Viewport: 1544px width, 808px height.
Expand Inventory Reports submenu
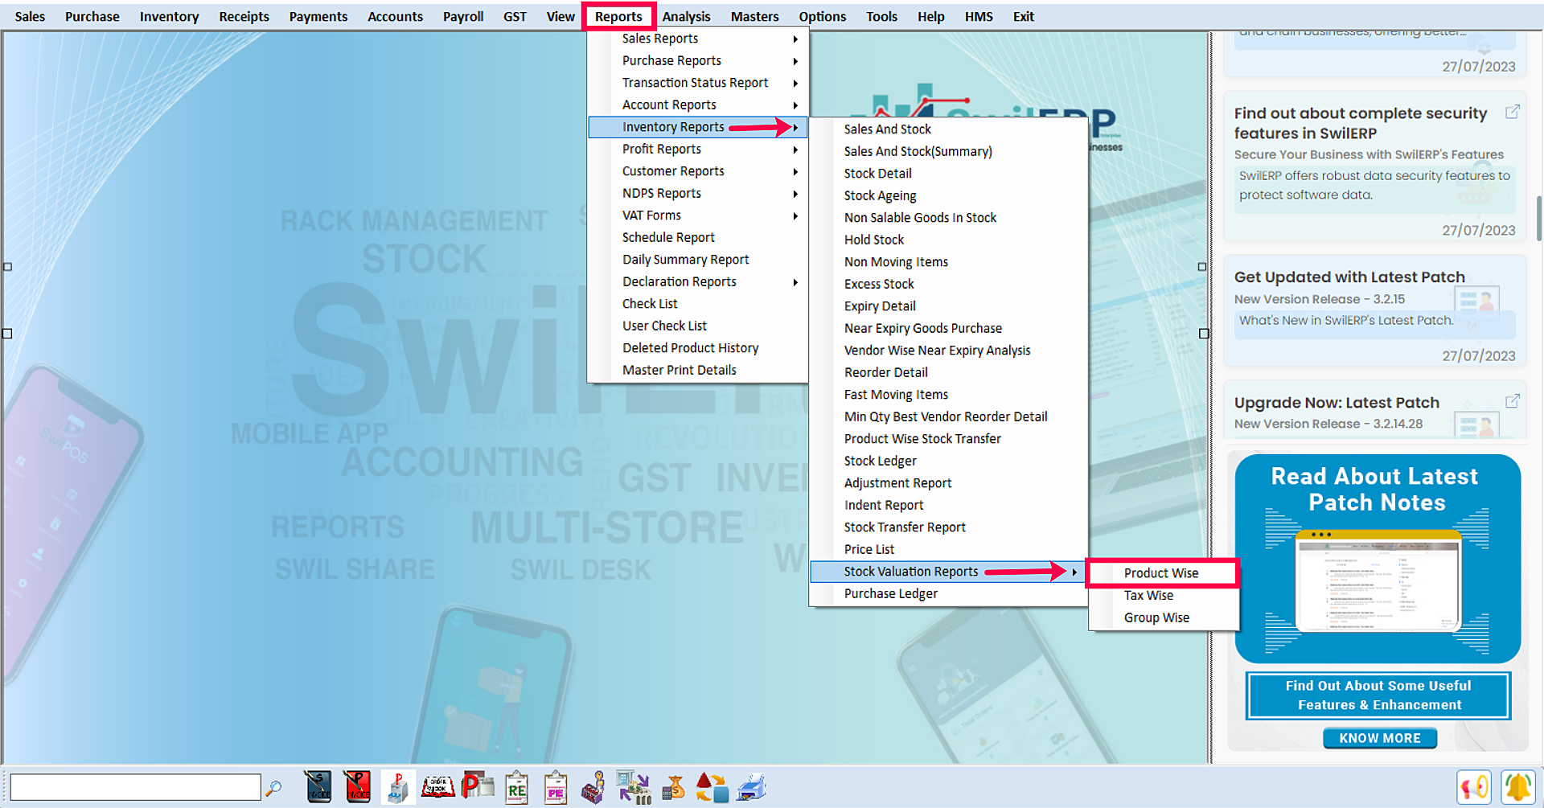click(697, 127)
